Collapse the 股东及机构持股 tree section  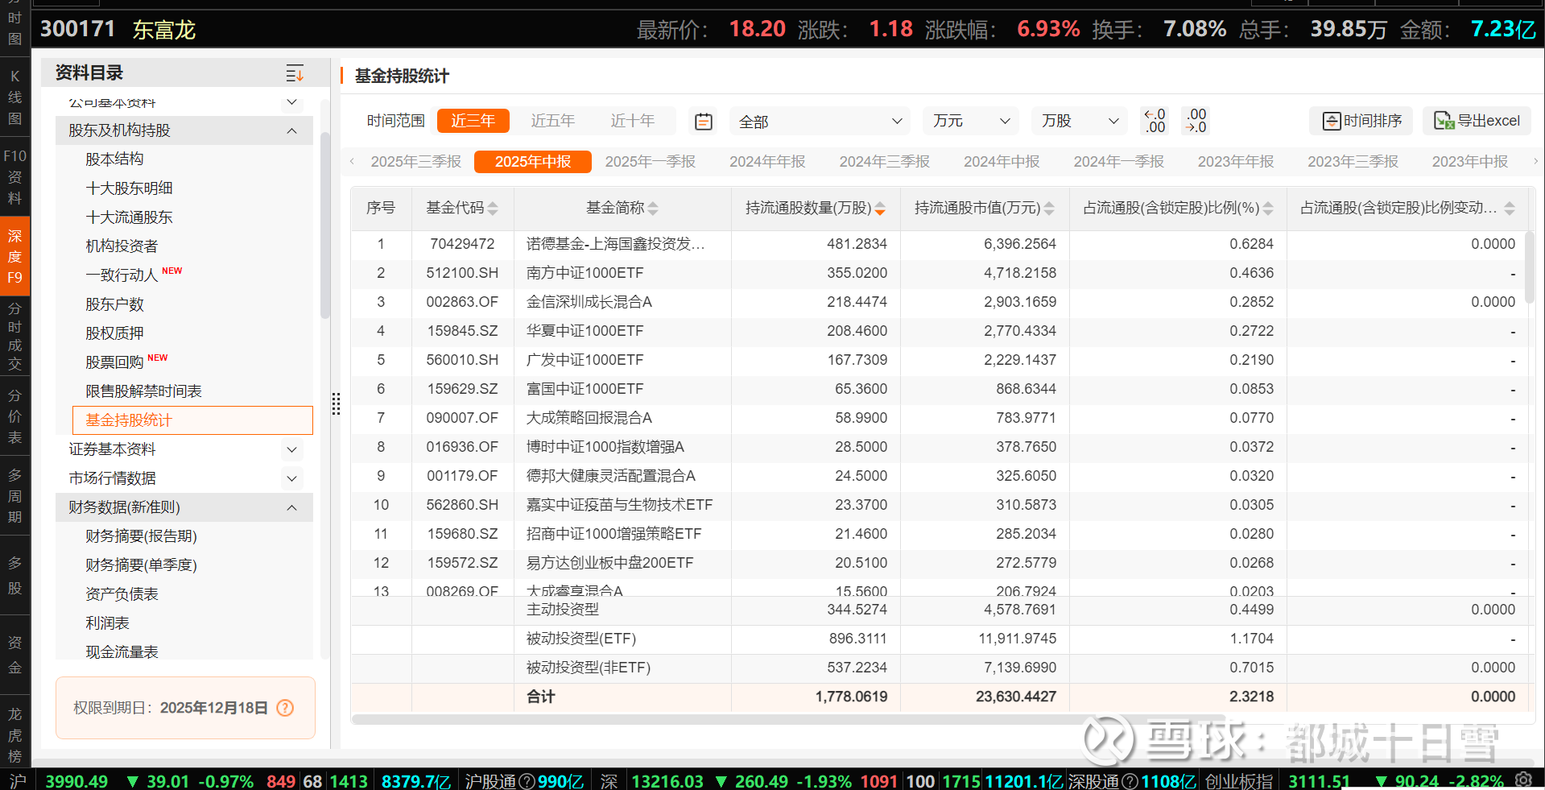(292, 130)
